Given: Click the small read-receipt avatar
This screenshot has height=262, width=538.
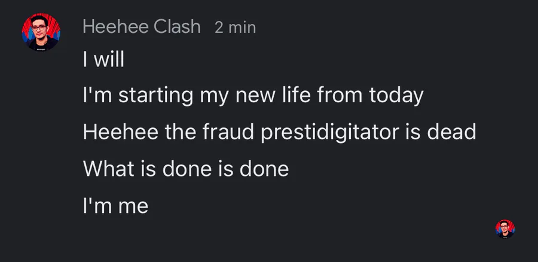Looking at the screenshot, I should pyautogui.click(x=505, y=229).
